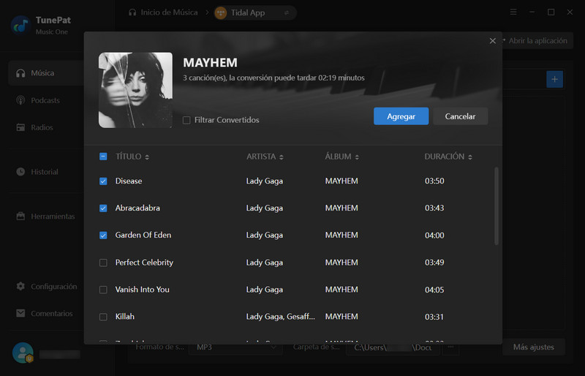Click artist Lady Gaga, Gesaff... in Killah row
The height and width of the screenshot is (376, 585).
(x=281, y=317)
